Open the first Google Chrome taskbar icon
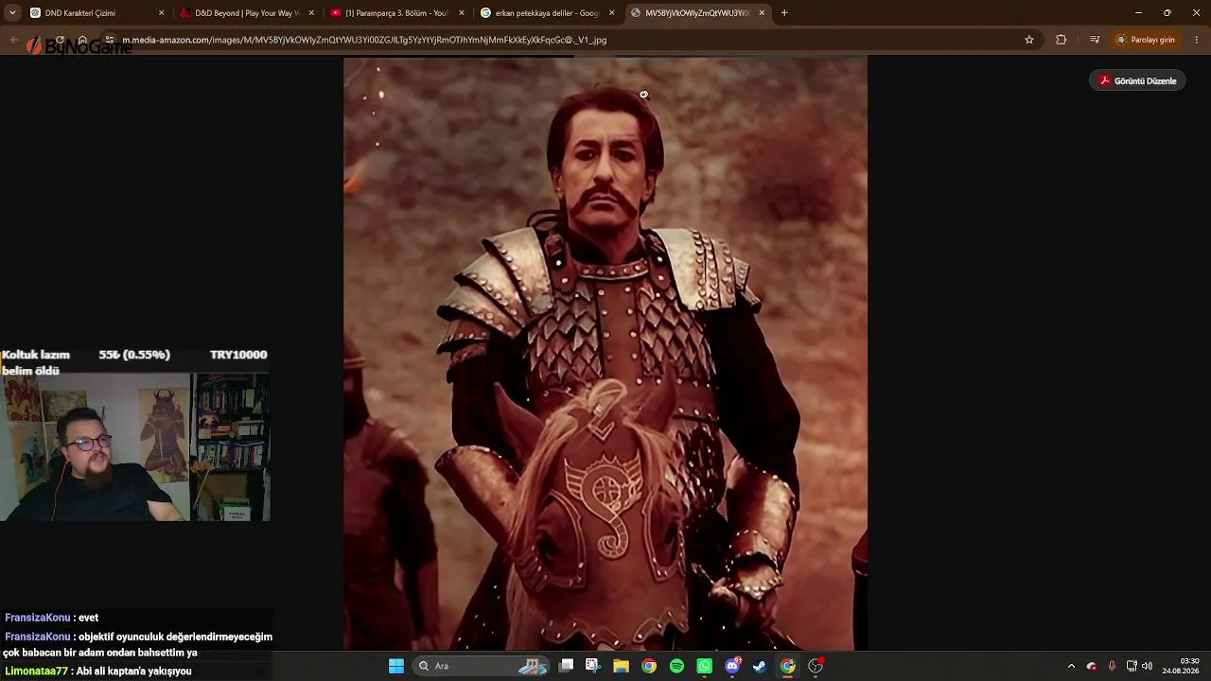The width and height of the screenshot is (1211, 681). 649,666
